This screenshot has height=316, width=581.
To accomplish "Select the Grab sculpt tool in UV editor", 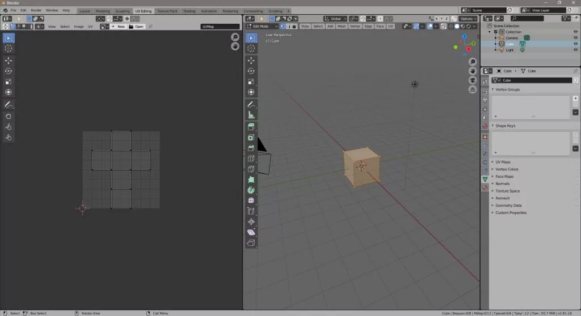I will coord(9,116).
